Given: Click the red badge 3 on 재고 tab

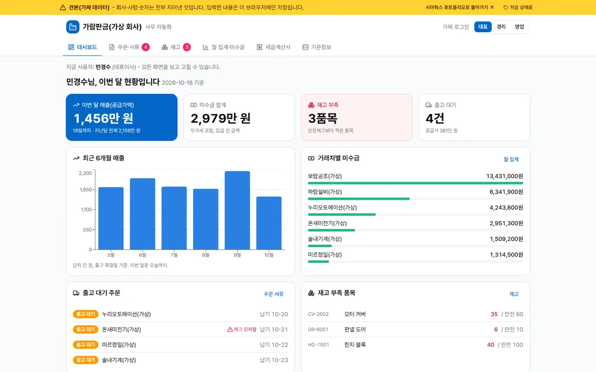Looking at the screenshot, I should point(187,47).
